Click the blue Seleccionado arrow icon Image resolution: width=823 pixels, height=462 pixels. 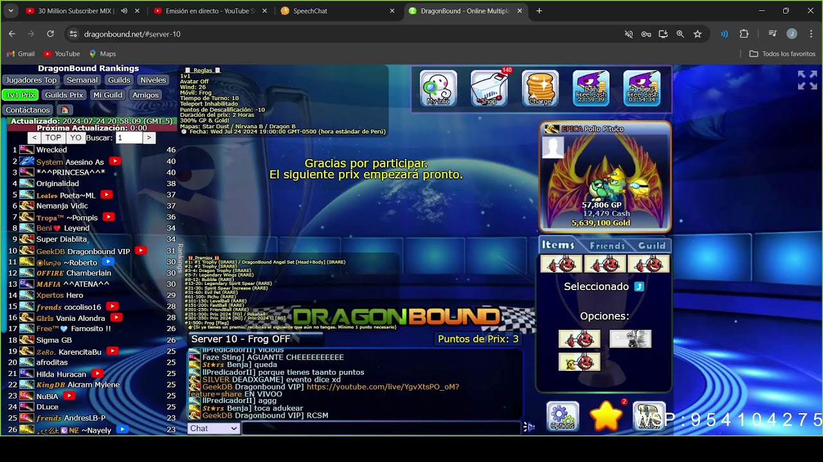[639, 287]
